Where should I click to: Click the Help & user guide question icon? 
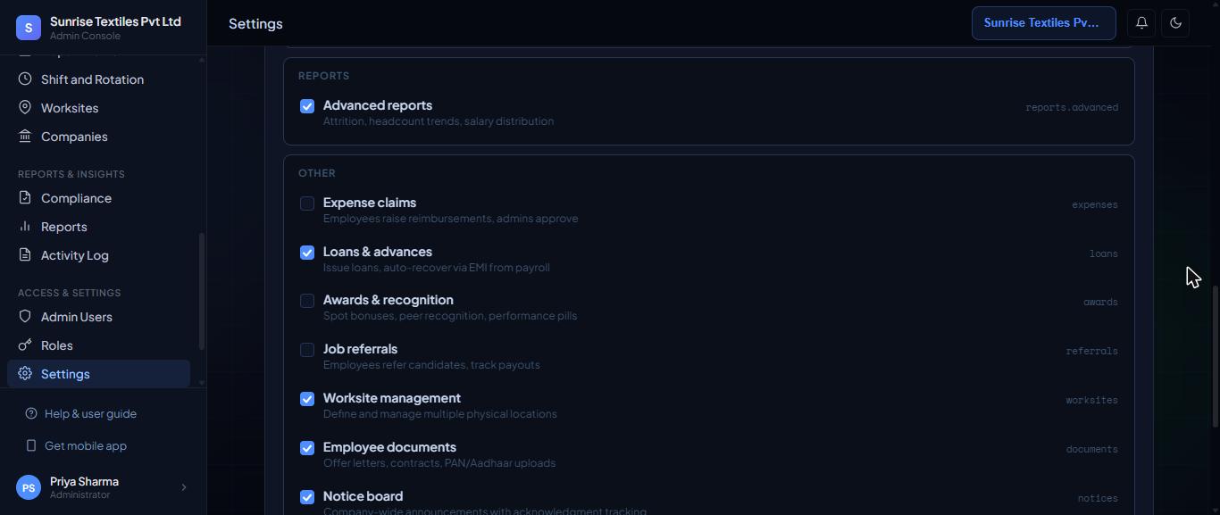tap(31, 414)
